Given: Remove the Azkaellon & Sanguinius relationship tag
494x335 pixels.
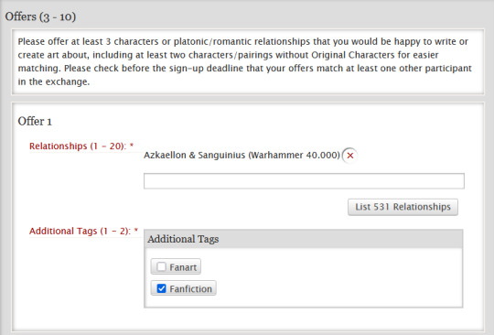Looking at the screenshot, I should [350, 156].
